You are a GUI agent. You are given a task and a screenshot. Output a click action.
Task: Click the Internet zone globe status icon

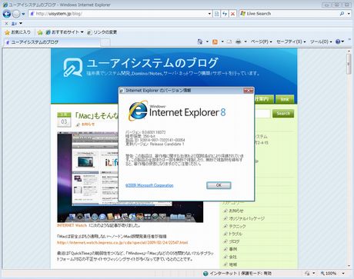[205, 274]
